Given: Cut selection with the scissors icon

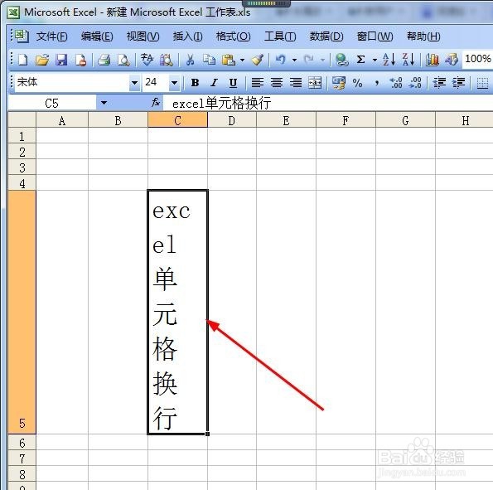Looking at the screenshot, I should click(x=190, y=60).
